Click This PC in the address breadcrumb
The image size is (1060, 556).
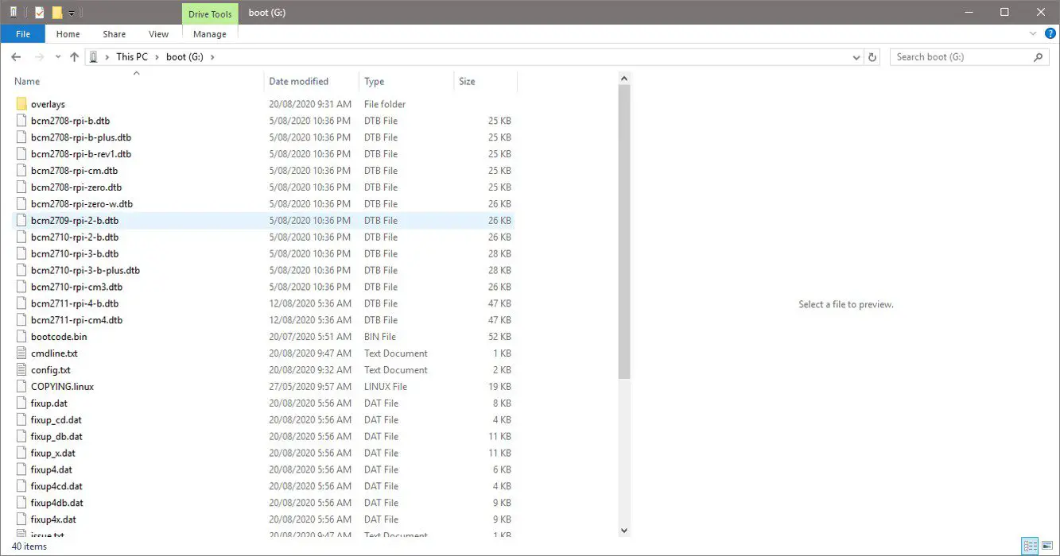[131, 57]
